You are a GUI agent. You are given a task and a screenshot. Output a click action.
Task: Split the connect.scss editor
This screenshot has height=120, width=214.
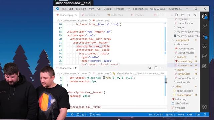click(156, 68)
